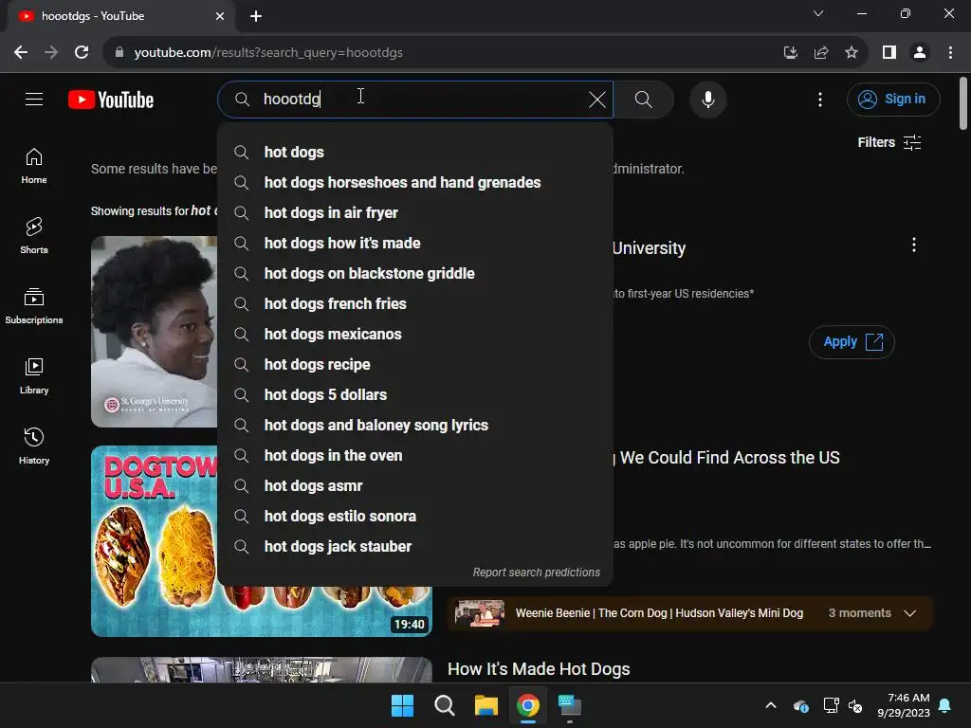Go back with browser back arrow

click(x=21, y=53)
